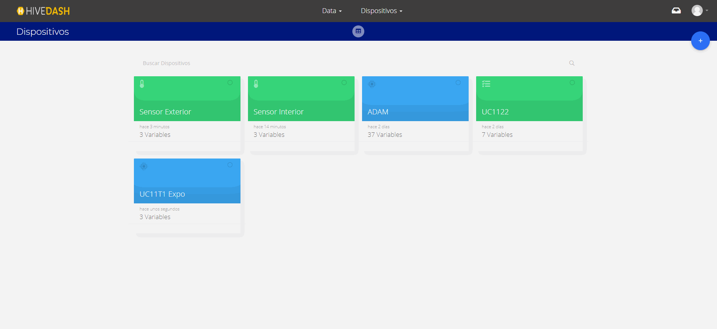Select ADAM card's circle checkbox
This screenshot has height=329, width=717.
[x=458, y=83]
